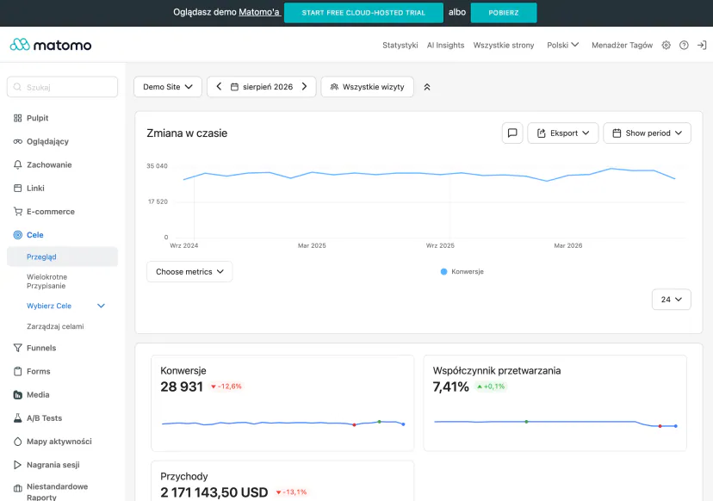The image size is (713, 501).
Task: Click the +0,1% change badge
Action: point(491,387)
